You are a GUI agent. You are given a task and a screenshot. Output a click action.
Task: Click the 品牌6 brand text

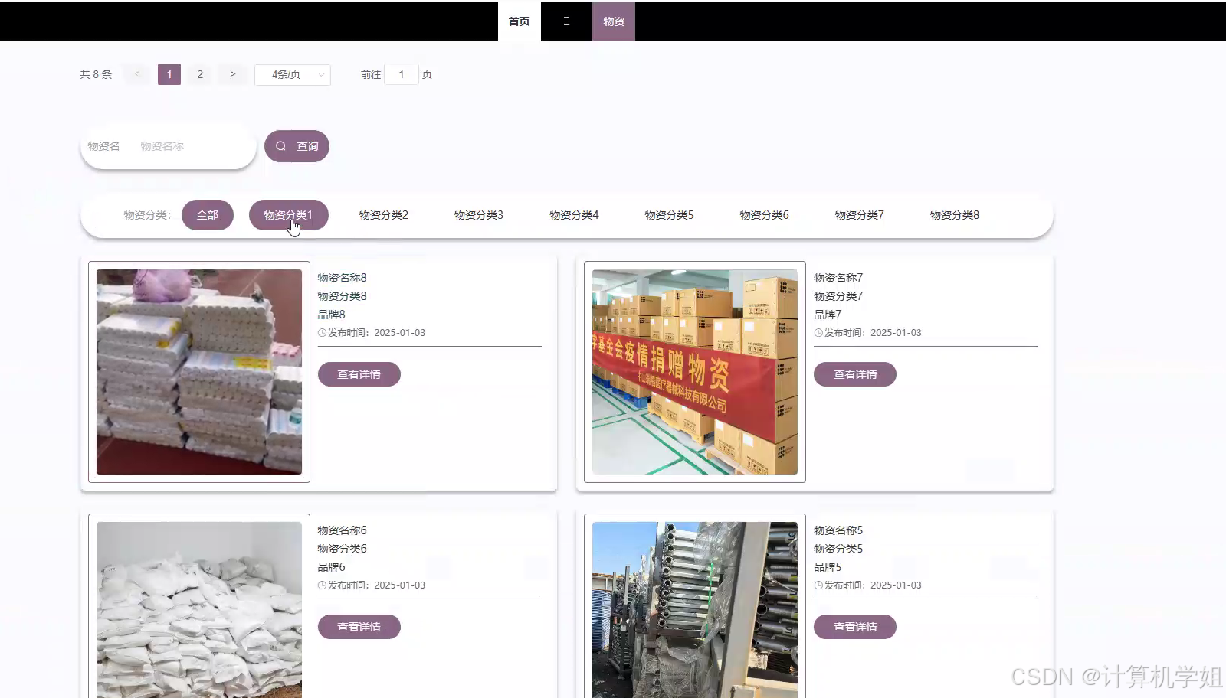pos(331,567)
